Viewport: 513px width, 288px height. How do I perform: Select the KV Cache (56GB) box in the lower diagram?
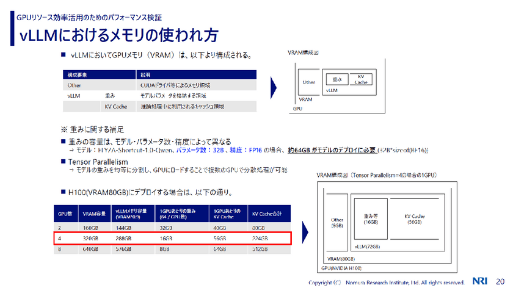pos(415,220)
